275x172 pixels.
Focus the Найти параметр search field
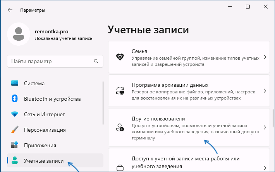click(55, 61)
